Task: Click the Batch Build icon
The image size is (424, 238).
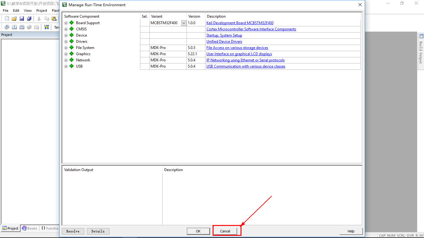Action: pyautogui.click(x=29, y=27)
